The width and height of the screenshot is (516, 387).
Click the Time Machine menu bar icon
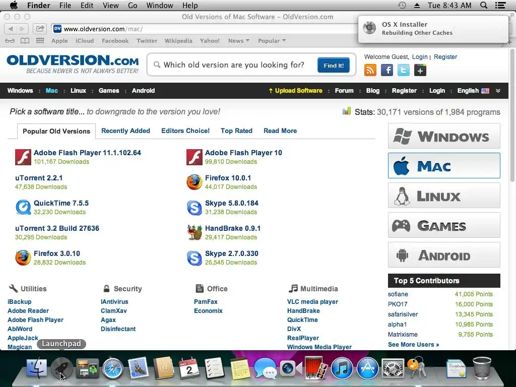[x=402, y=5]
